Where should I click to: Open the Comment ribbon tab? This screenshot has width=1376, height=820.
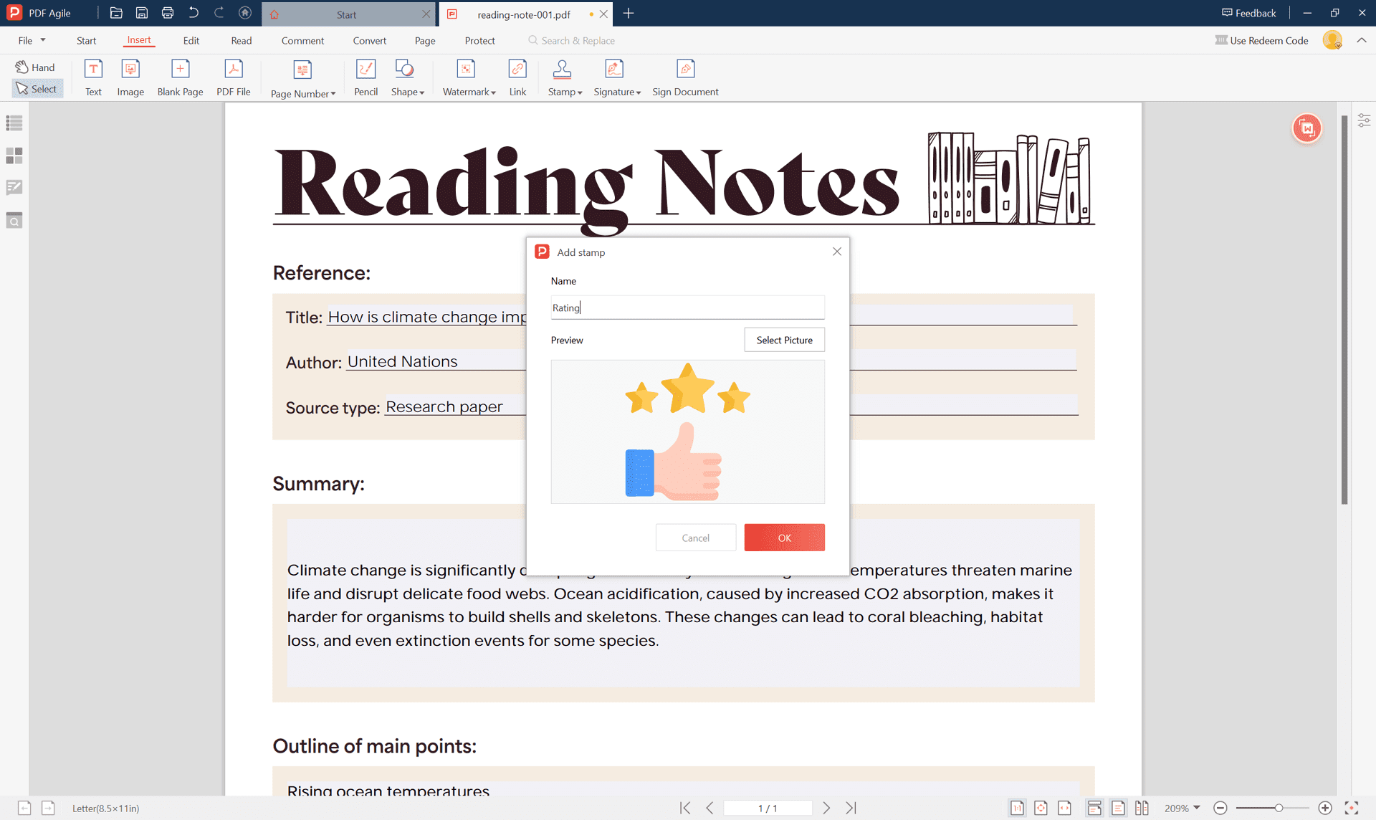tap(302, 40)
